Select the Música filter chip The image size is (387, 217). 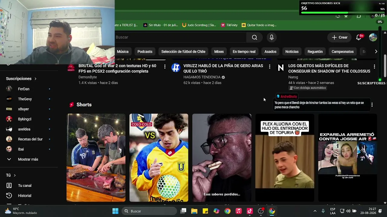[123, 52]
